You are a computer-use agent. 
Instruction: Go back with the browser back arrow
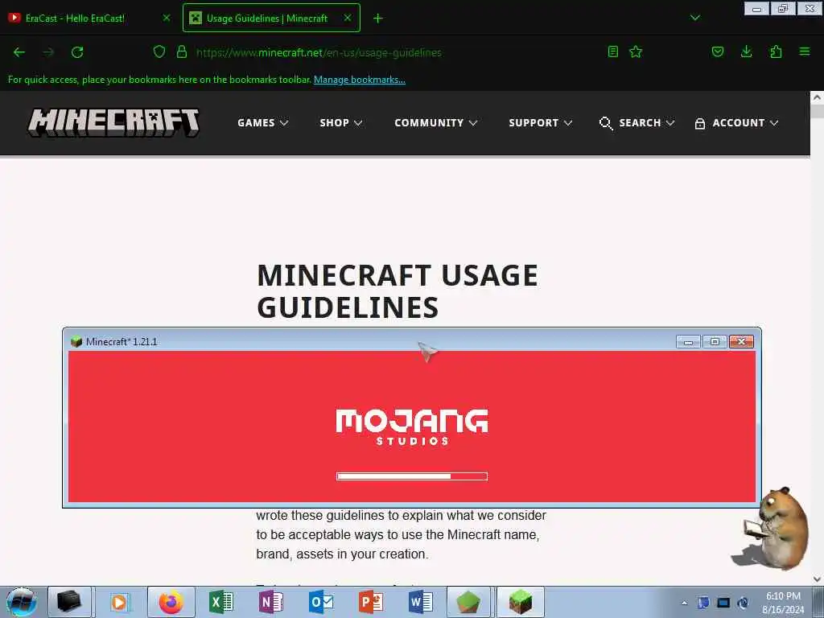coord(19,52)
